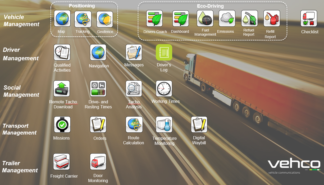
Task: Open Drivers Coach eco-driving icon
Action: [x=154, y=18]
